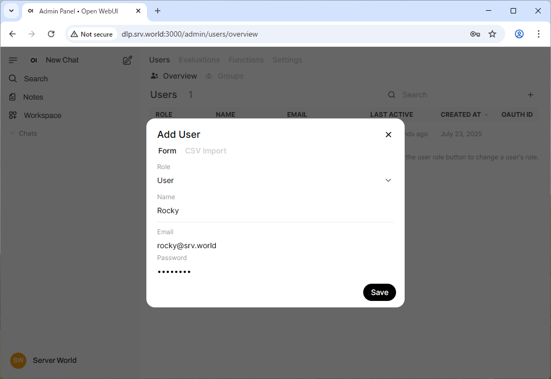Open the Chrome three-dot menu

click(538, 34)
